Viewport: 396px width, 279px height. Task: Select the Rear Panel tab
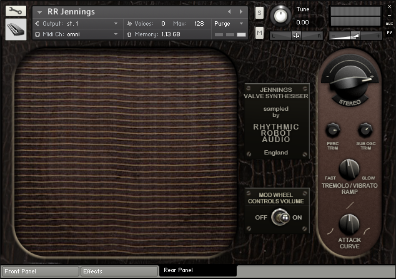click(x=198, y=271)
